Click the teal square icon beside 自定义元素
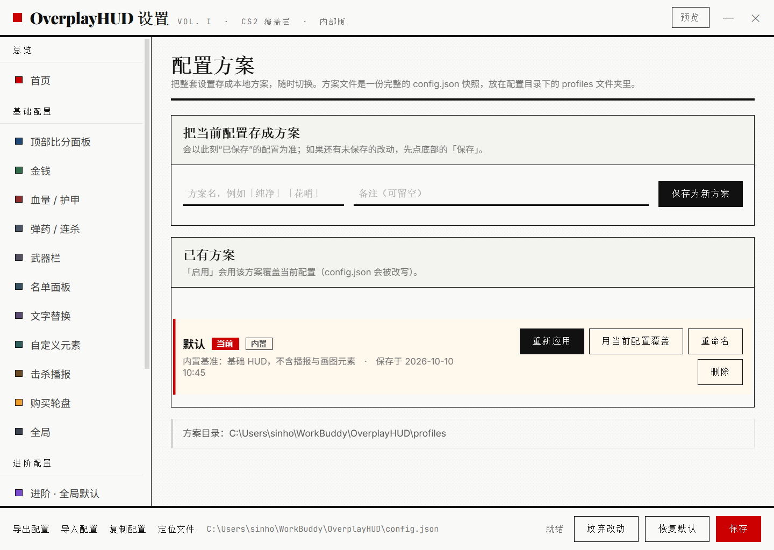Screen dimensions: 774x550 tap(19, 345)
